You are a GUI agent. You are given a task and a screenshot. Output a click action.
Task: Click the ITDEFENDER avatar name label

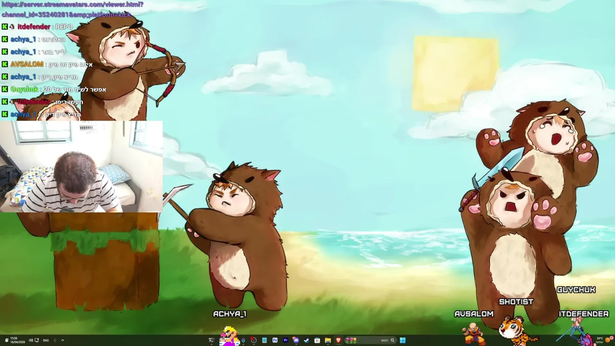pos(584,314)
